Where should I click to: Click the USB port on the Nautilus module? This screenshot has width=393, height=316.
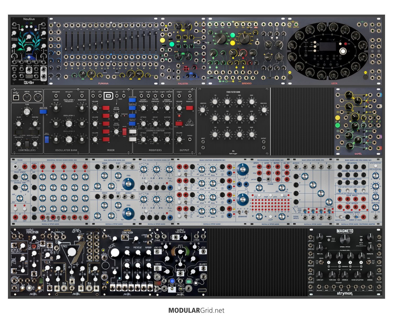29,76
